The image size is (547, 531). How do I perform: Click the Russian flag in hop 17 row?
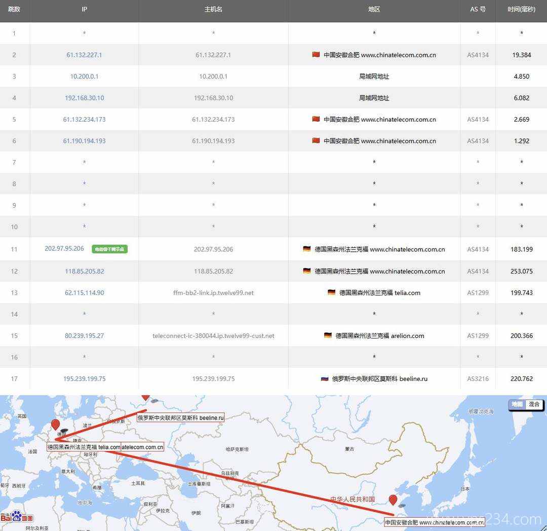(325, 378)
